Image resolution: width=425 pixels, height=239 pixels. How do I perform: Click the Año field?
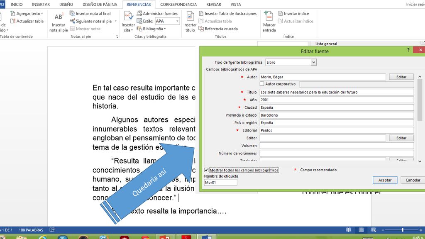(x=337, y=100)
